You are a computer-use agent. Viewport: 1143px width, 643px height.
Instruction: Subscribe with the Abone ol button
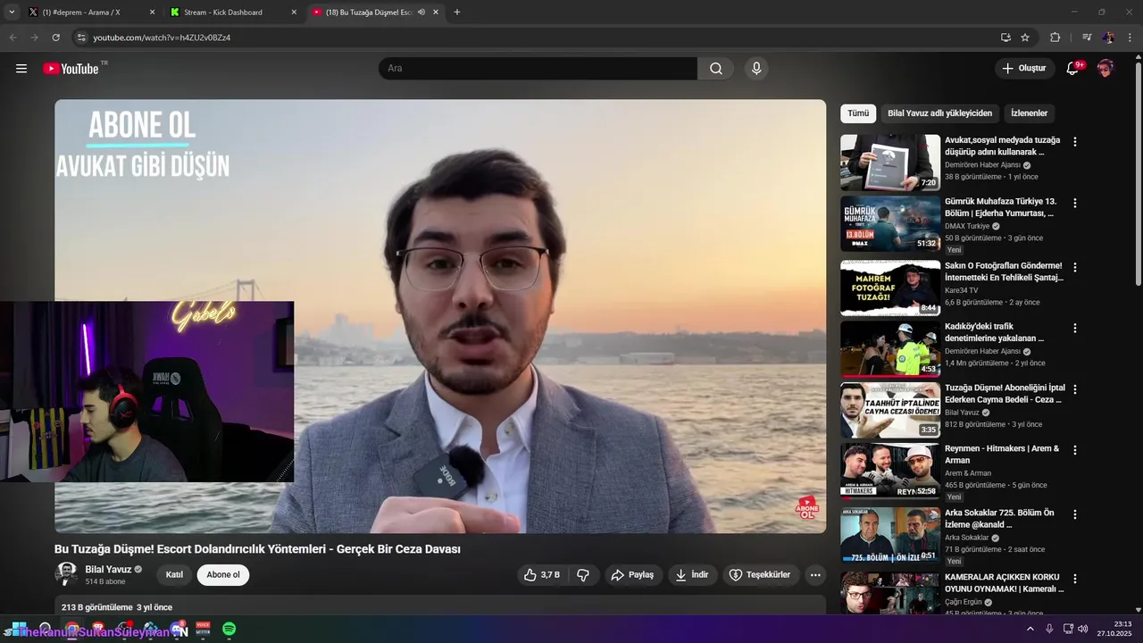coord(223,575)
